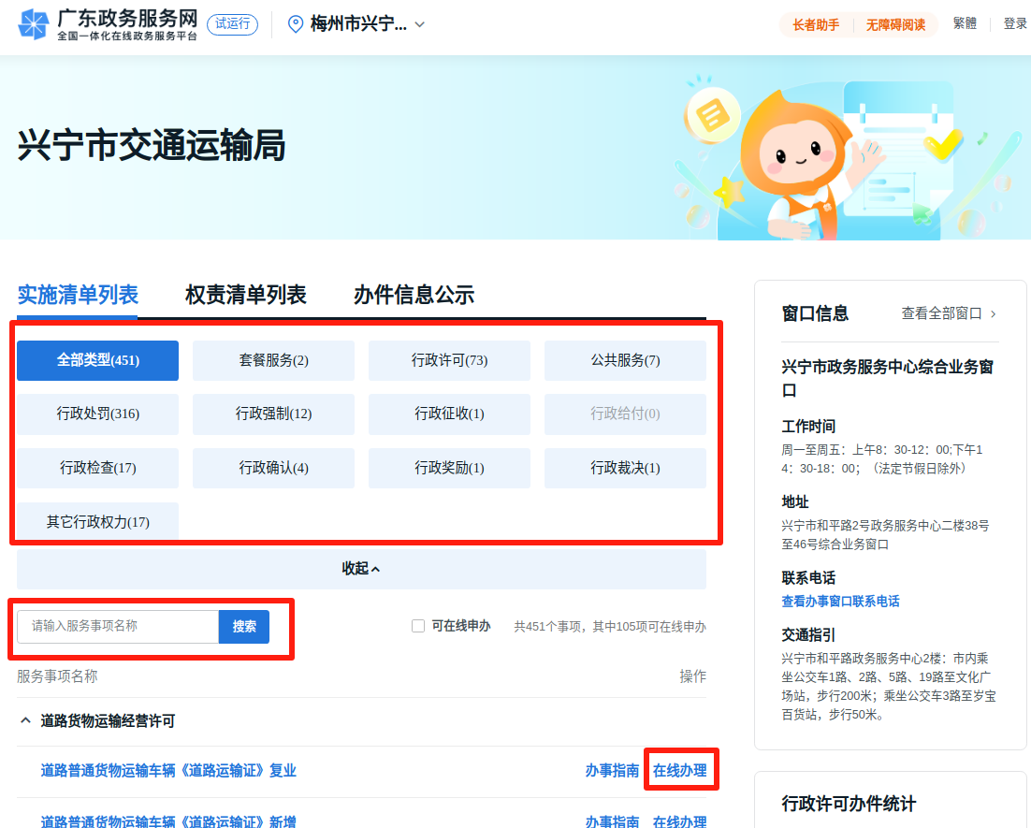
Task: Enable 无障碍阅读 mode
Action: point(895,25)
